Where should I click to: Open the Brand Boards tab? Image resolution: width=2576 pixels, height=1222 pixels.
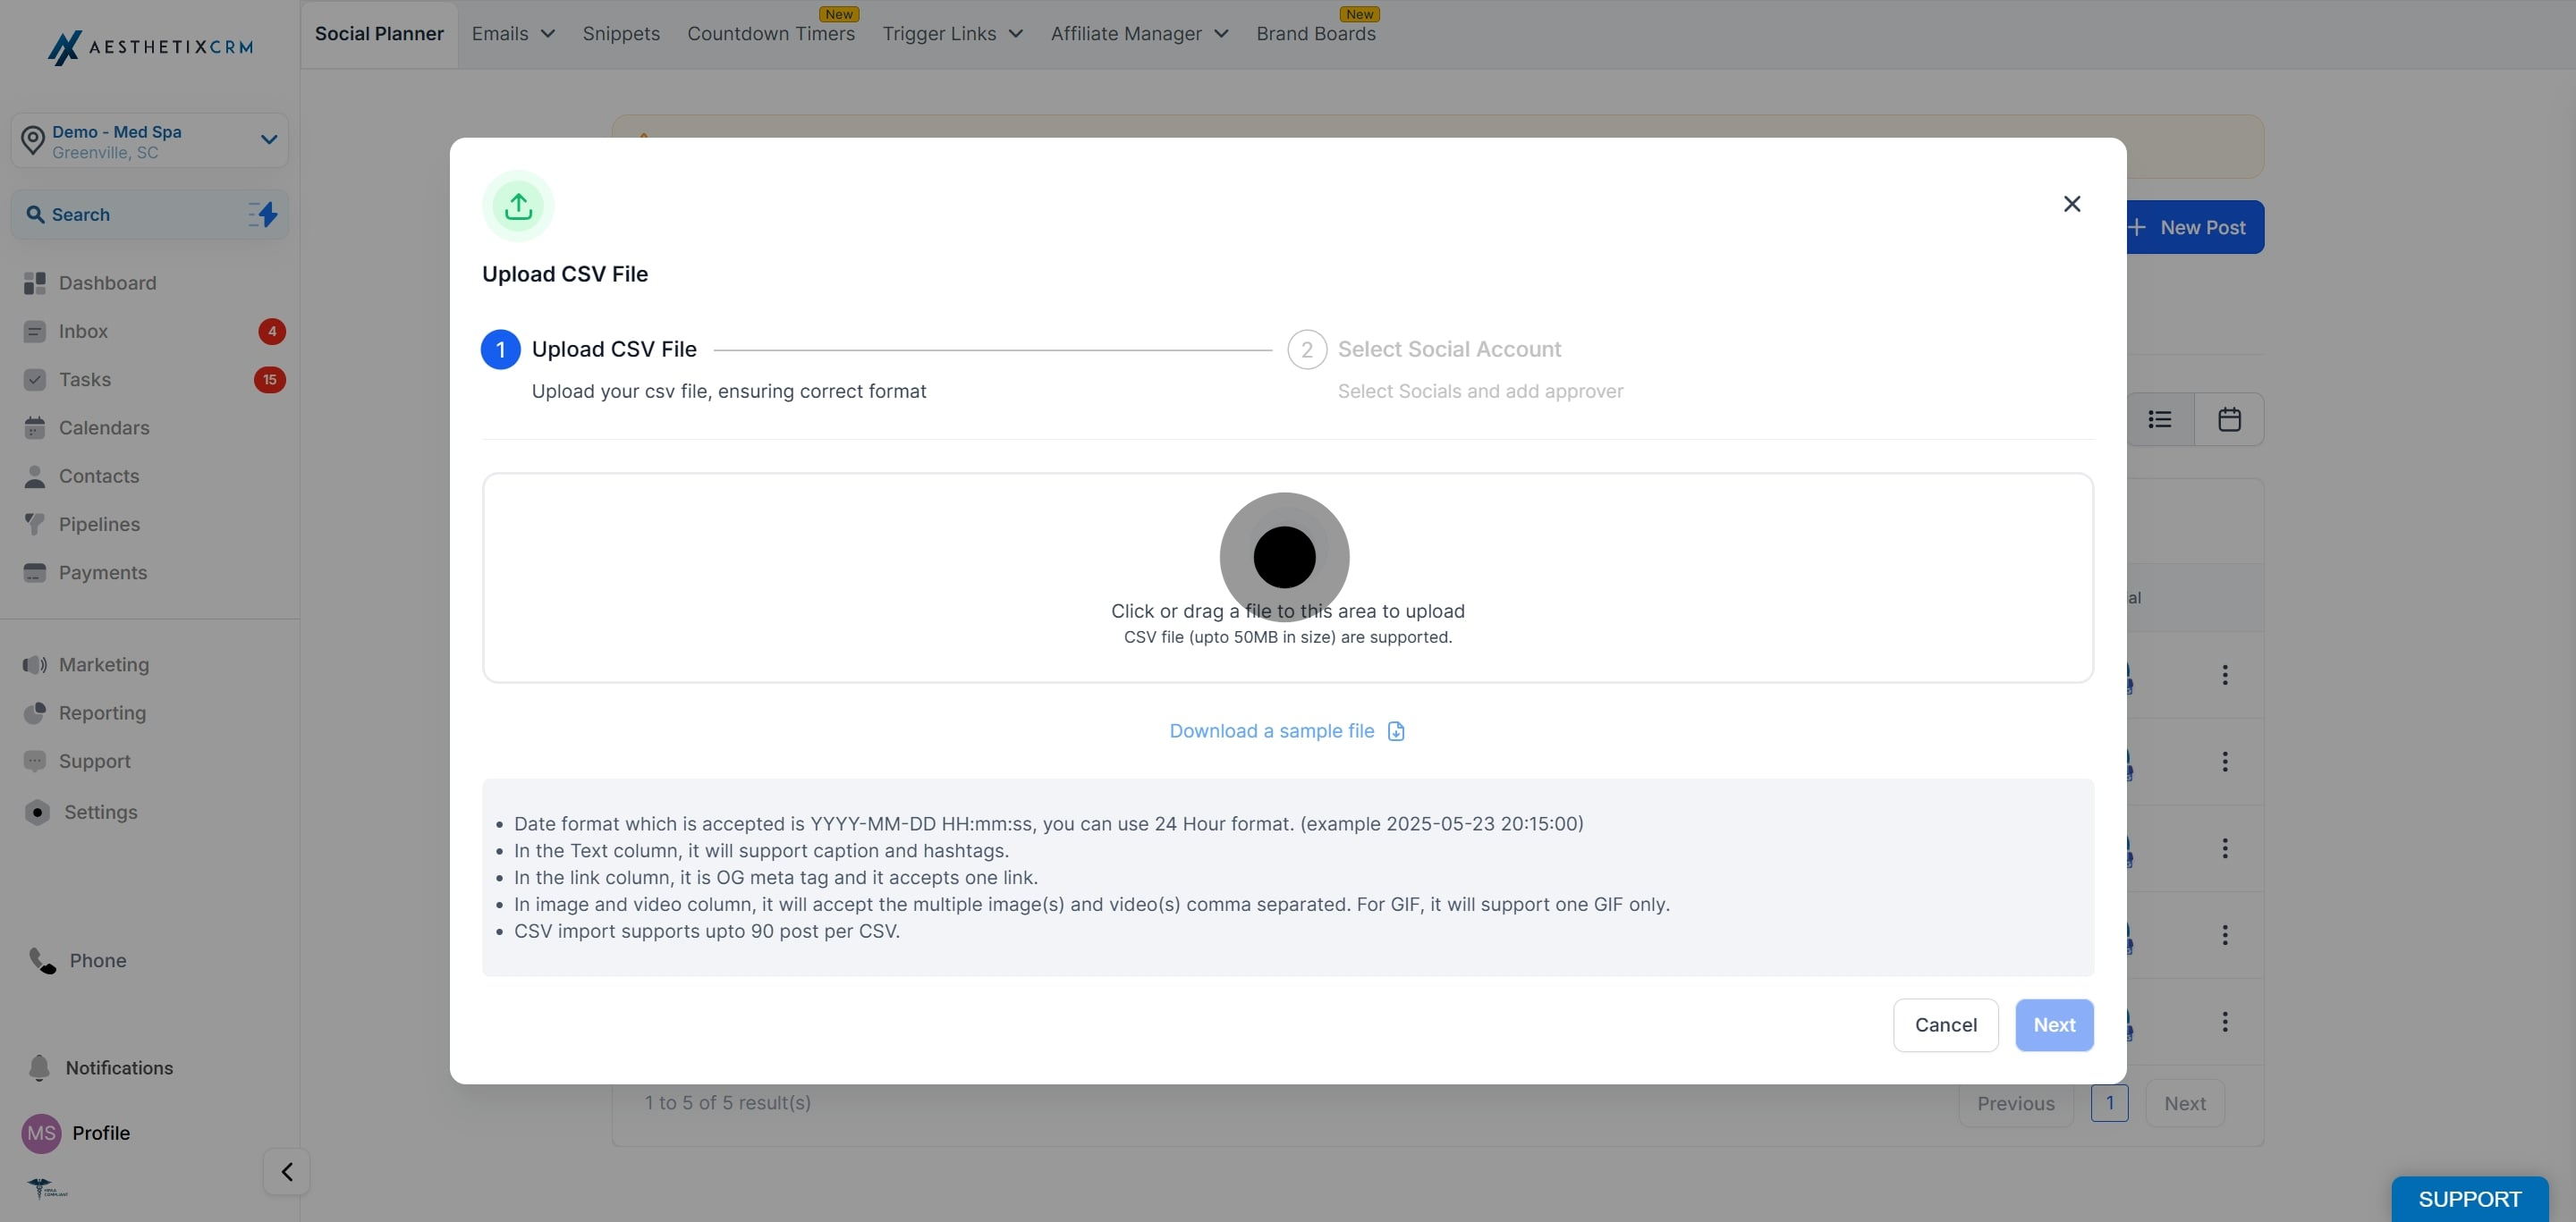tap(1315, 34)
